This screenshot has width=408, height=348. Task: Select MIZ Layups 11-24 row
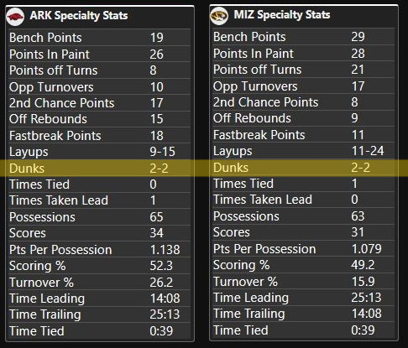[304, 151]
